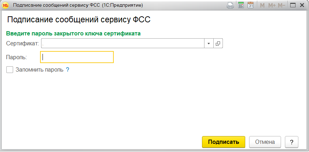Cancel with the Отмена button

coord(265,142)
